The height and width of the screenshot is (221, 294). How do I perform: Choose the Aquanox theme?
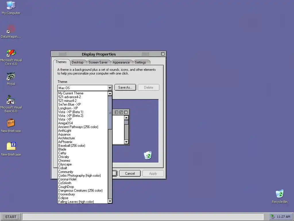click(83, 134)
